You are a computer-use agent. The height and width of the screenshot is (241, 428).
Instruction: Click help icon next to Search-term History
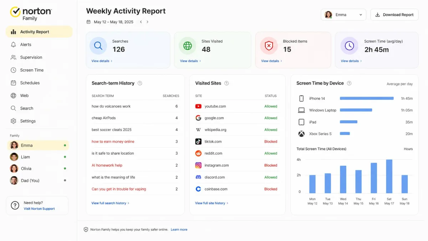tap(140, 83)
